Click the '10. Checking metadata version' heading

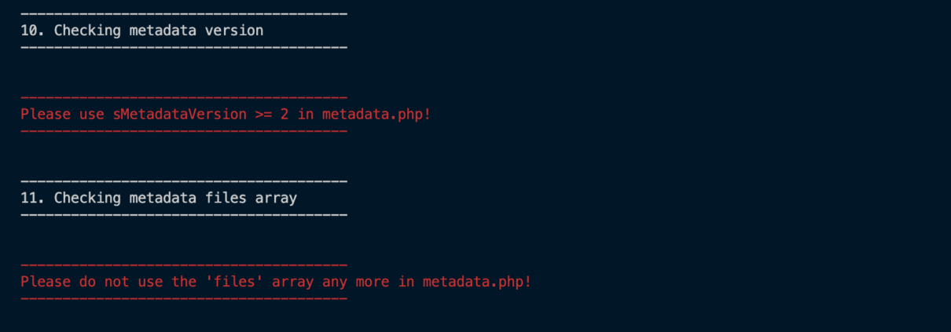(x=142, y=31)
